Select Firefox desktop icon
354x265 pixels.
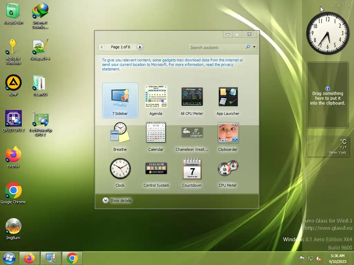pos(13,157)
